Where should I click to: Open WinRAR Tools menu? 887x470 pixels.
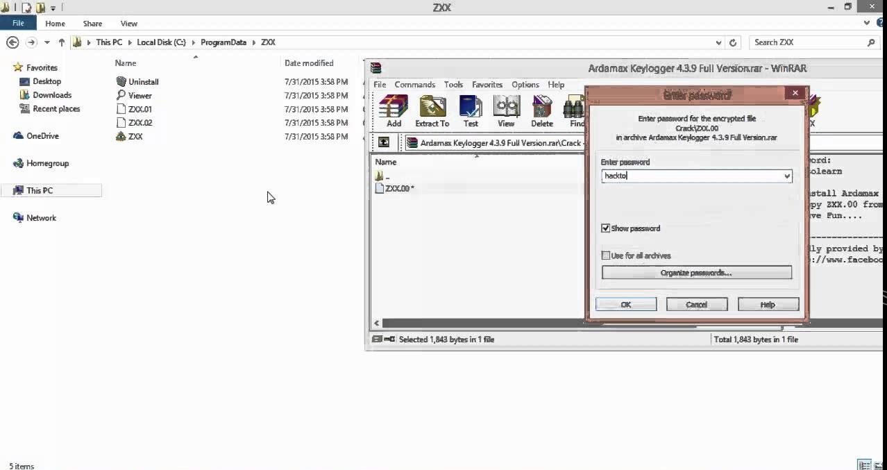[453, 85]
